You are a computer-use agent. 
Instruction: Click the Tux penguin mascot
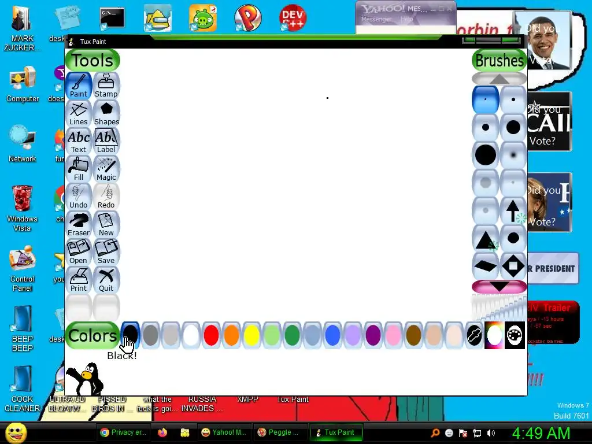(85, 379)
